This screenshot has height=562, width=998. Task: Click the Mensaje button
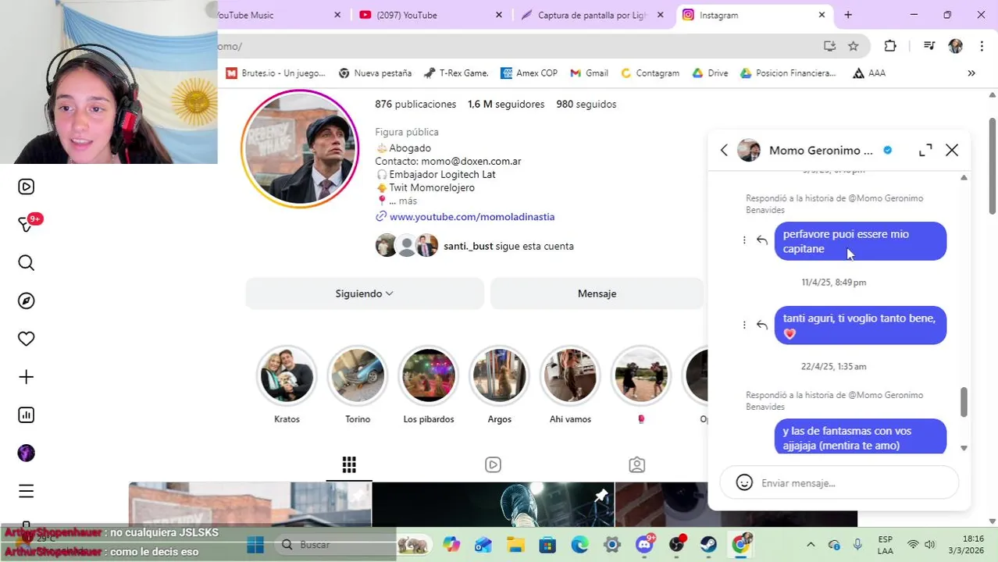pyautogui.click(x=597, y=293)
